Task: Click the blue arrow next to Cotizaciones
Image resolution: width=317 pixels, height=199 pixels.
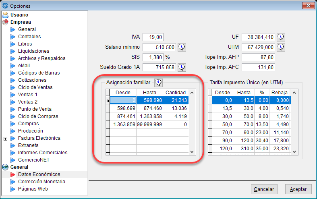Action: click(x=13, y=80)
